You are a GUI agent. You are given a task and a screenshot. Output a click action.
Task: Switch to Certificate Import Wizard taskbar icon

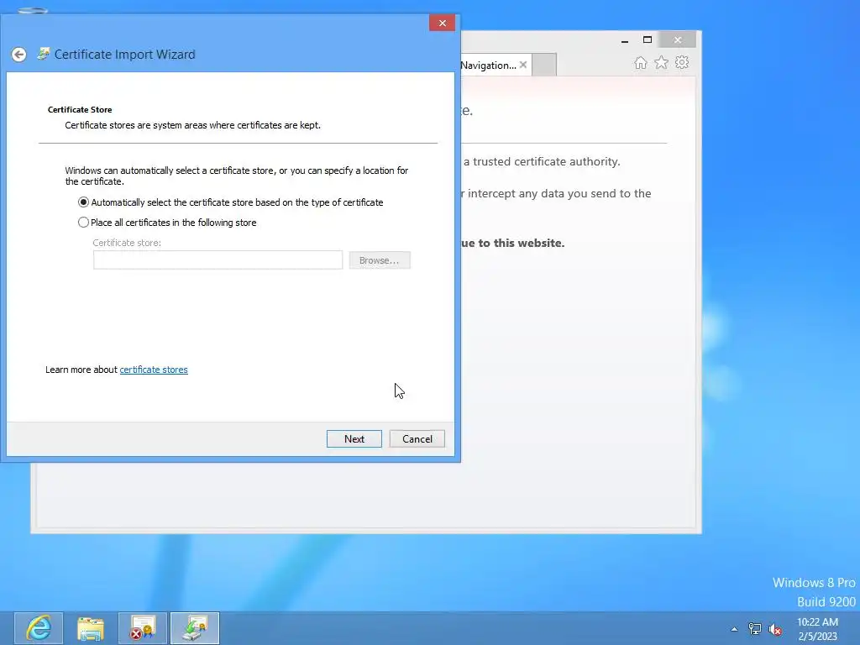click(x=195, y=628)
